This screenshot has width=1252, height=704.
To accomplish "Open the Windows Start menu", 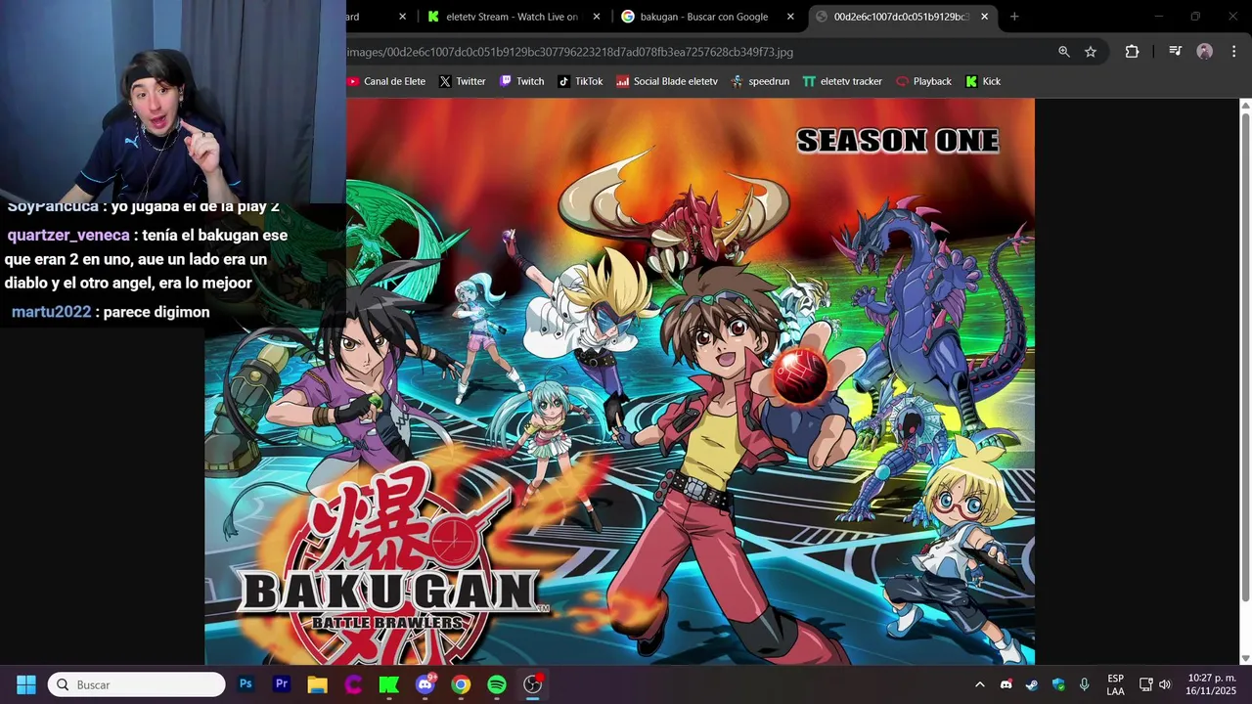I will [x=26, y=684].
